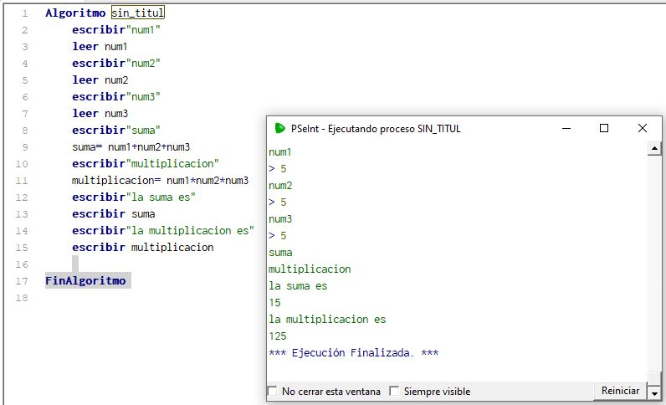Click the execution window title bar text
Image resolution: width=666 pixels, height=405 pixels.
tap(376, 129)
